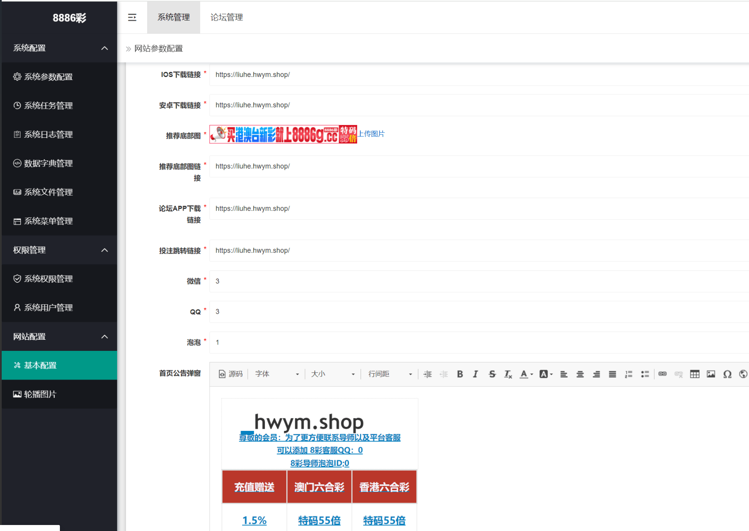Click the strikethrough icon in the editor
This screenshot has height=531, width=749.
492,374
